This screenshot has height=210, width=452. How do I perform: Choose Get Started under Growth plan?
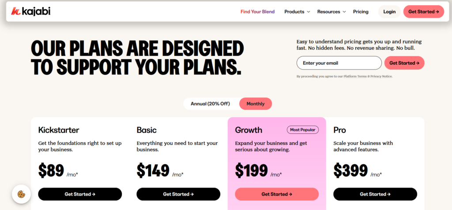tap(277, 194)
